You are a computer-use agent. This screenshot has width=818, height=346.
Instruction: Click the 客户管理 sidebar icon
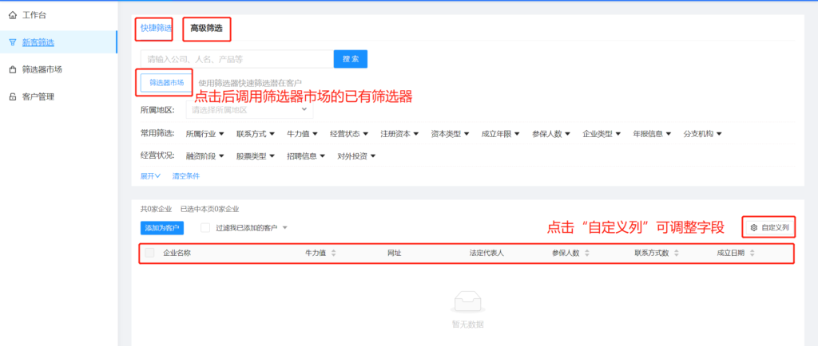coord(12,97)
